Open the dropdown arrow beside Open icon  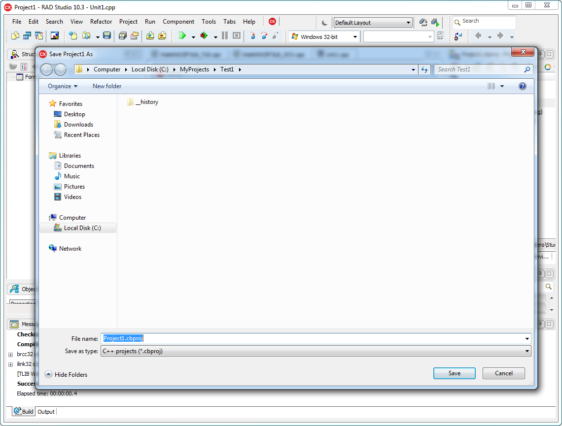pyautogui.click(x=98, y=37)
